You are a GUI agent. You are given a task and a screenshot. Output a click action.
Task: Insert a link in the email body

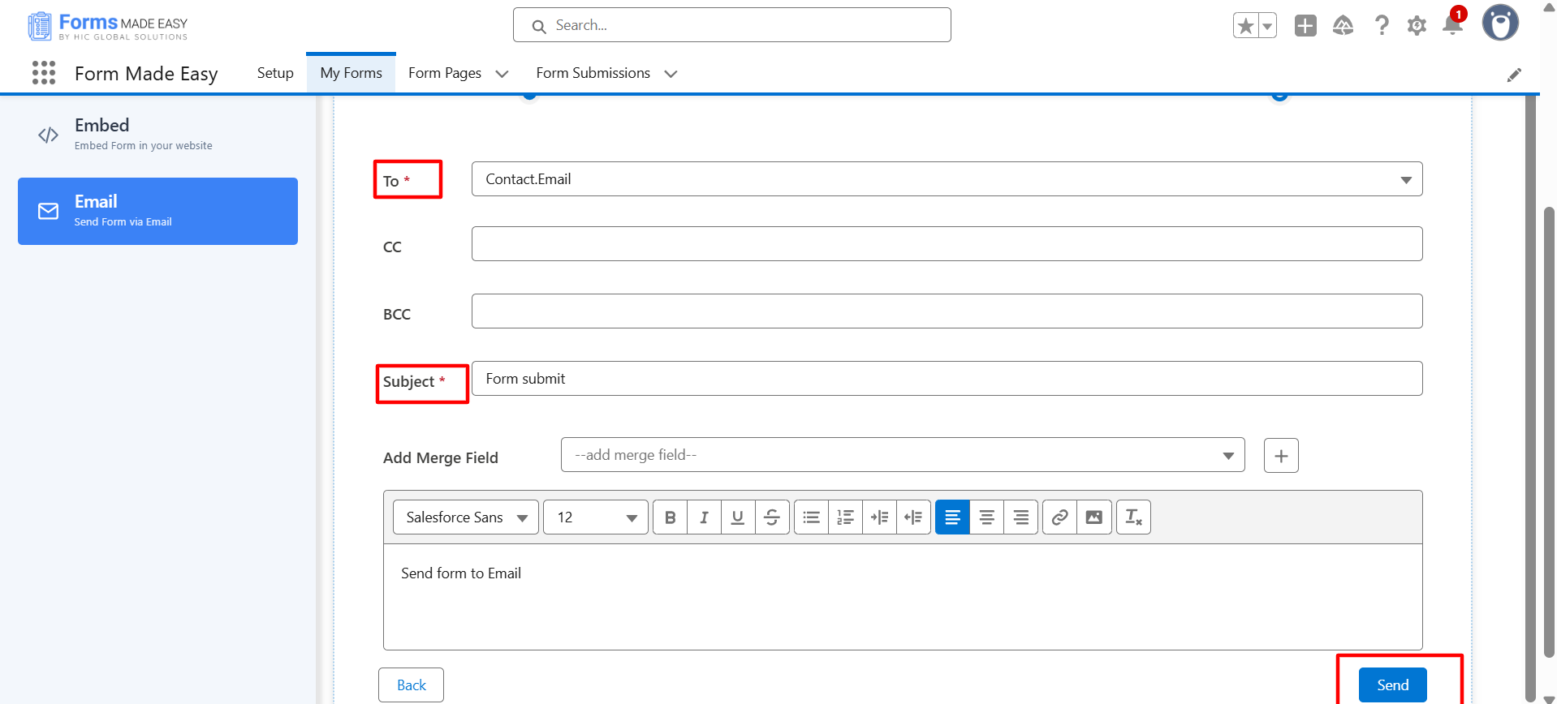click(x=1059, y=517)
